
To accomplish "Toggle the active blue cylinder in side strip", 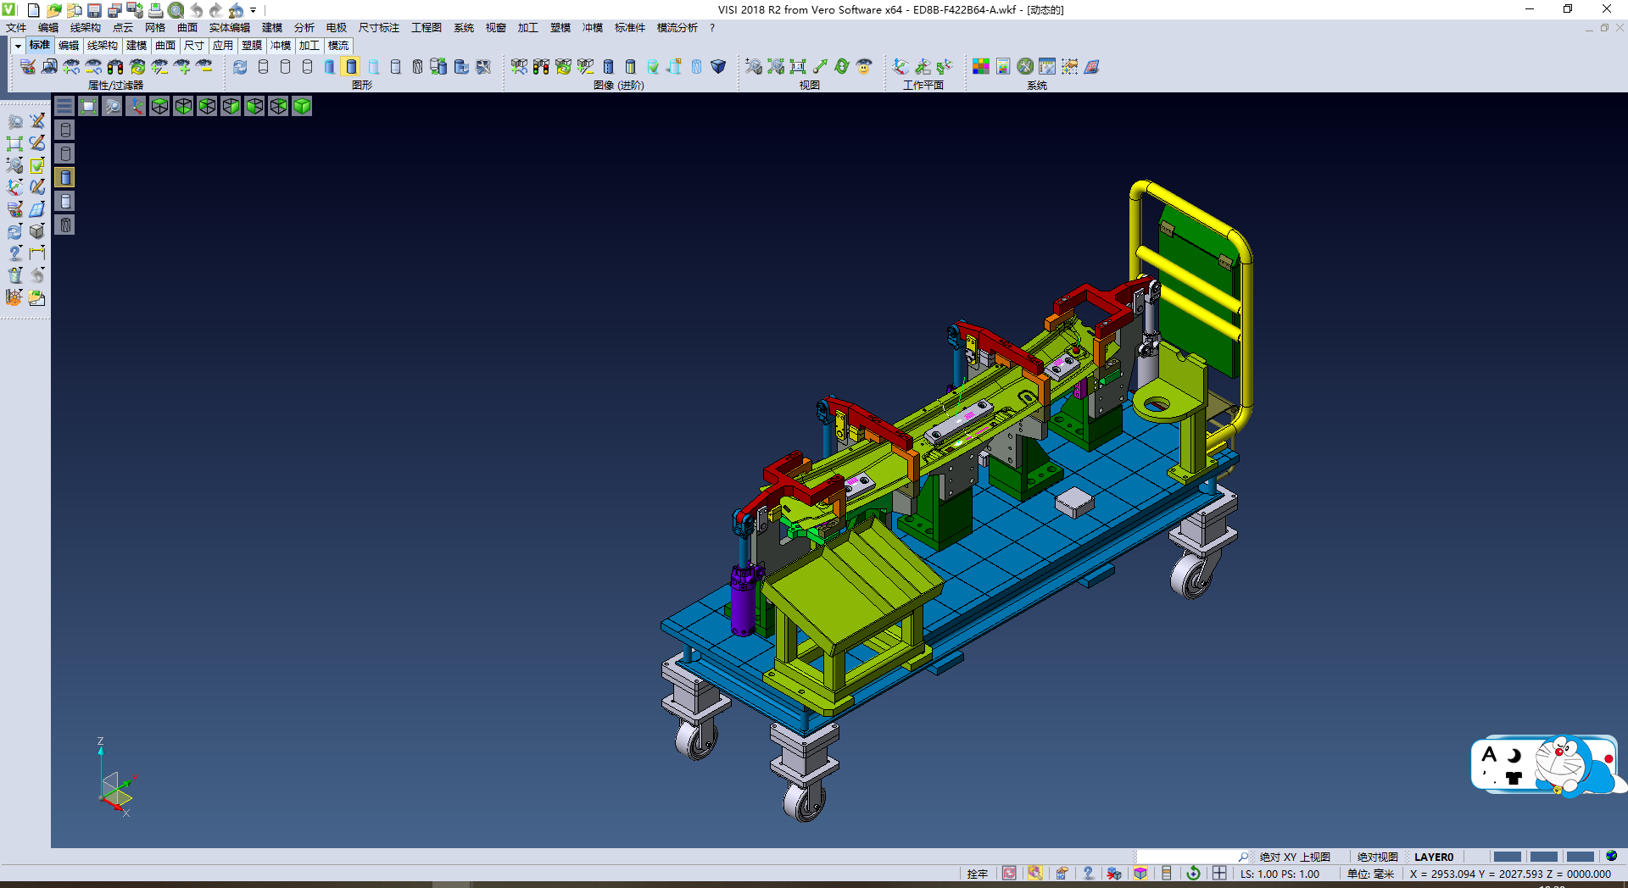I will click(x=65, y=177).
